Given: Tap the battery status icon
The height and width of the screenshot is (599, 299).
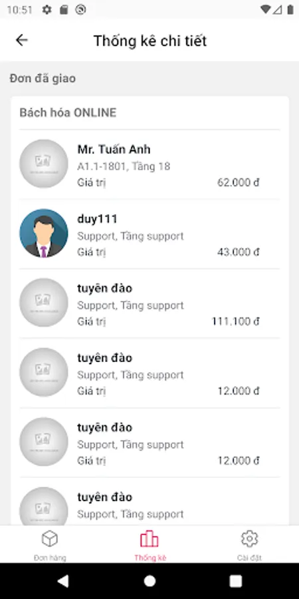Looking at the screenshot, I should point(290,10).
